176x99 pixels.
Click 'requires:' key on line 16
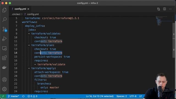tap(41, 61)
